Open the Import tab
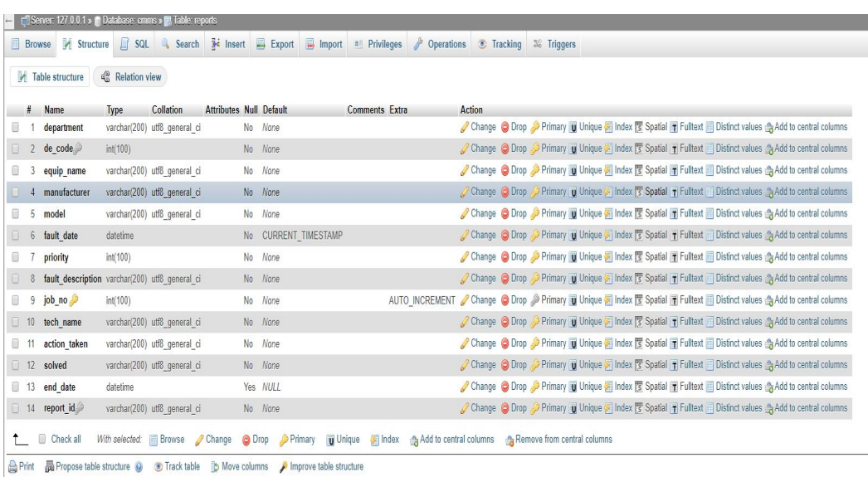The height and width of the screenshot is (477, 868). [324, 44]
